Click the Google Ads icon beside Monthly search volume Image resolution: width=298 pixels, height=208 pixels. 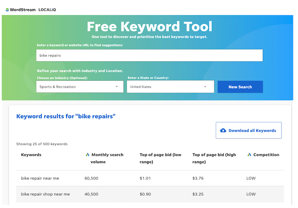87,155
